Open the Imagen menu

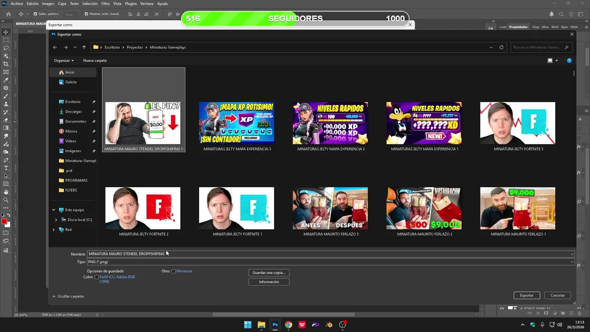[x=48, y=4]
